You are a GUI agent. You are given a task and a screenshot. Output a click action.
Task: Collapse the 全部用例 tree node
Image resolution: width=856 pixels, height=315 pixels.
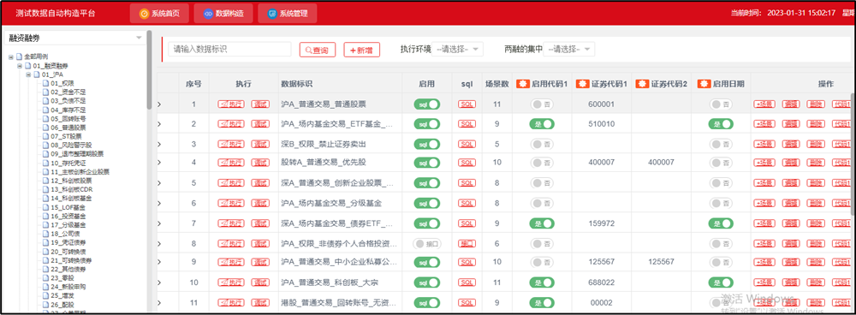11,56
